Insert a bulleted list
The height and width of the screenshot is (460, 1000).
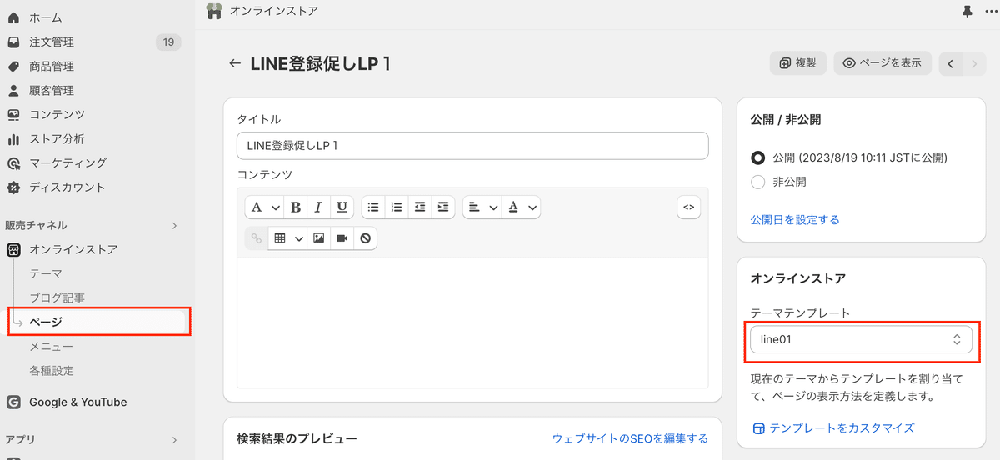pos(373,207)
